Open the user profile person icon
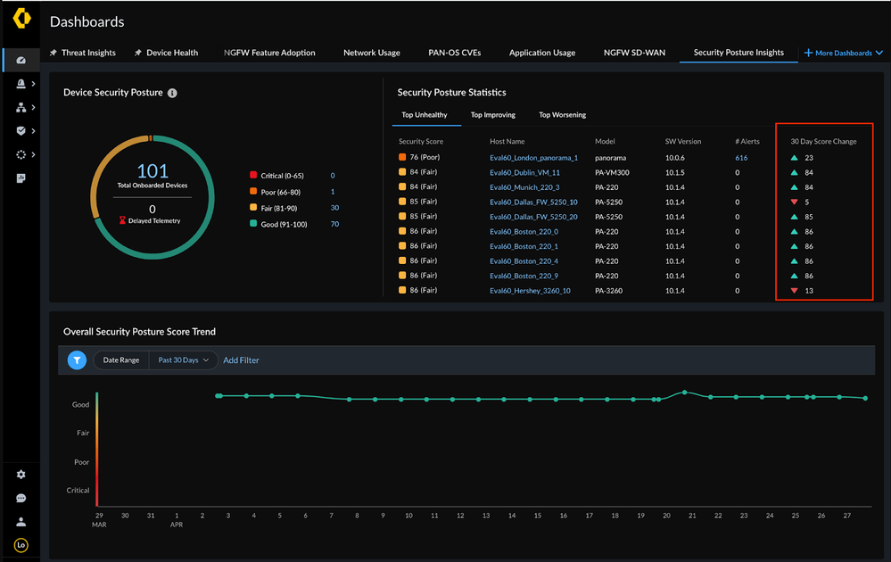Image resolution: width=891 pixels, height=562 pixels. point(21,522)
